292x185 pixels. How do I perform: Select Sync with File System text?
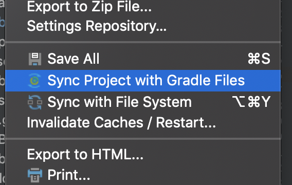coord(120,102)
